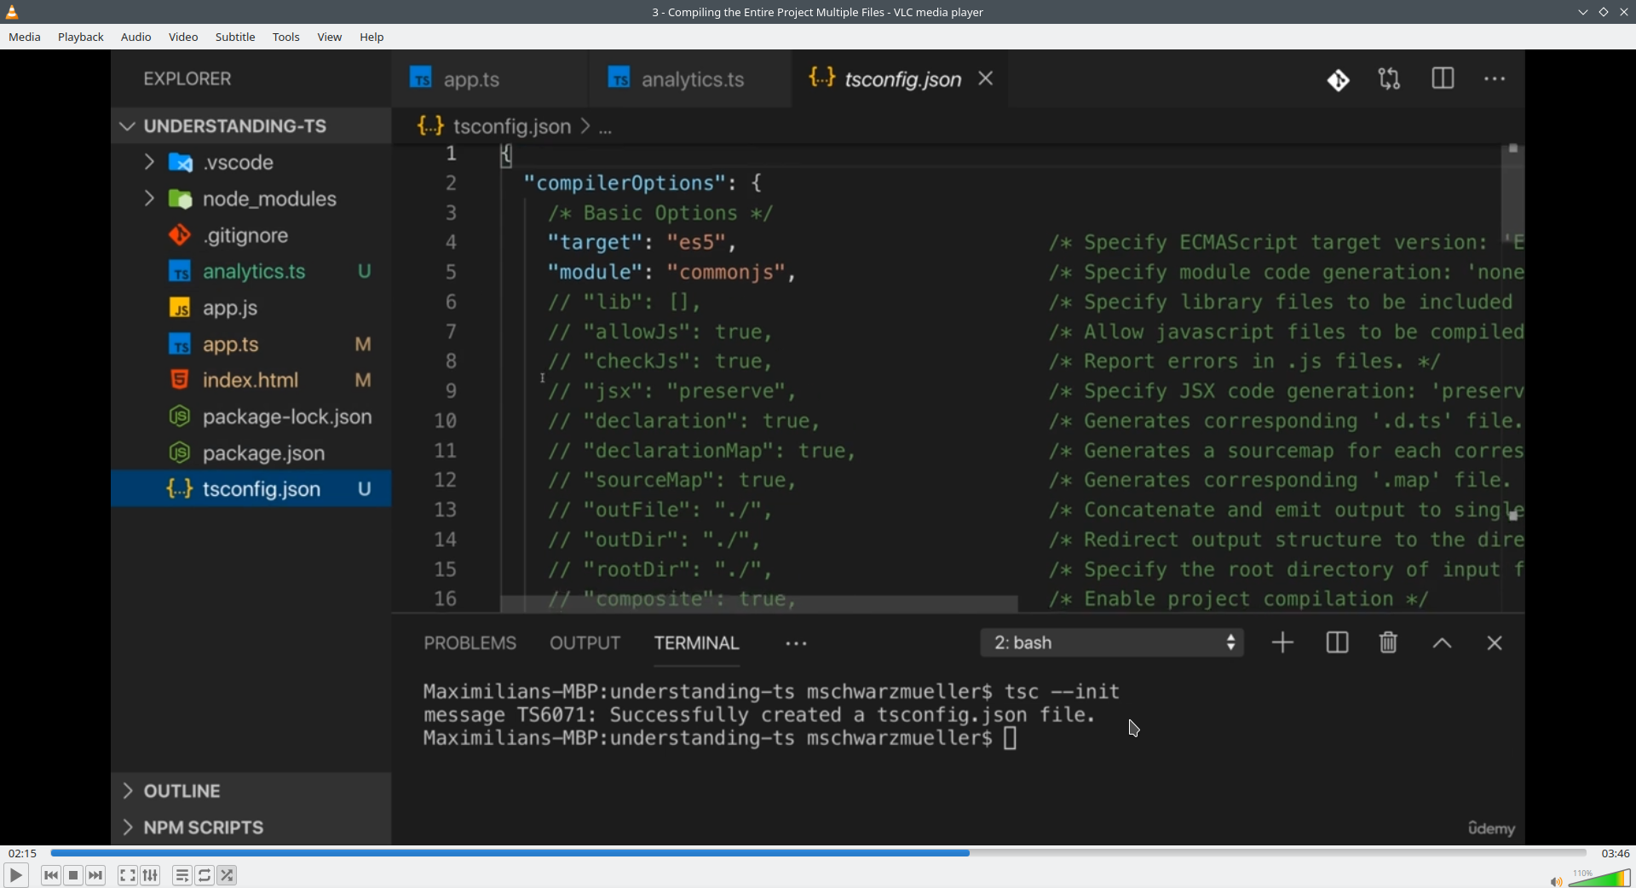Image resolution: width=1636 pixels, height=888 pixels.
Task: Skip to the next media item
Action: [x=96, y=875]
